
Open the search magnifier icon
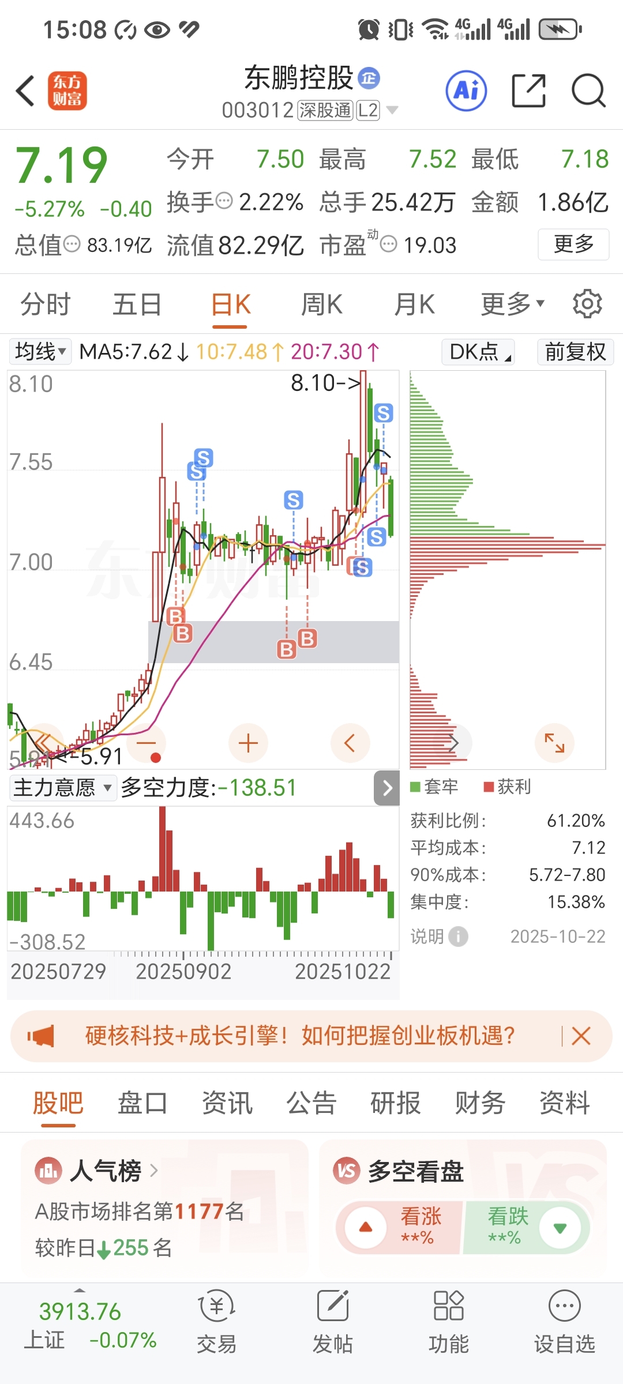(x=588, y=91)
